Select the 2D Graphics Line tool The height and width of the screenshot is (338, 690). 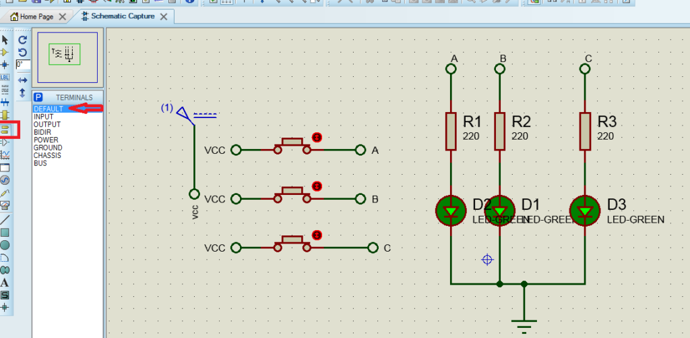coord(5,220)
